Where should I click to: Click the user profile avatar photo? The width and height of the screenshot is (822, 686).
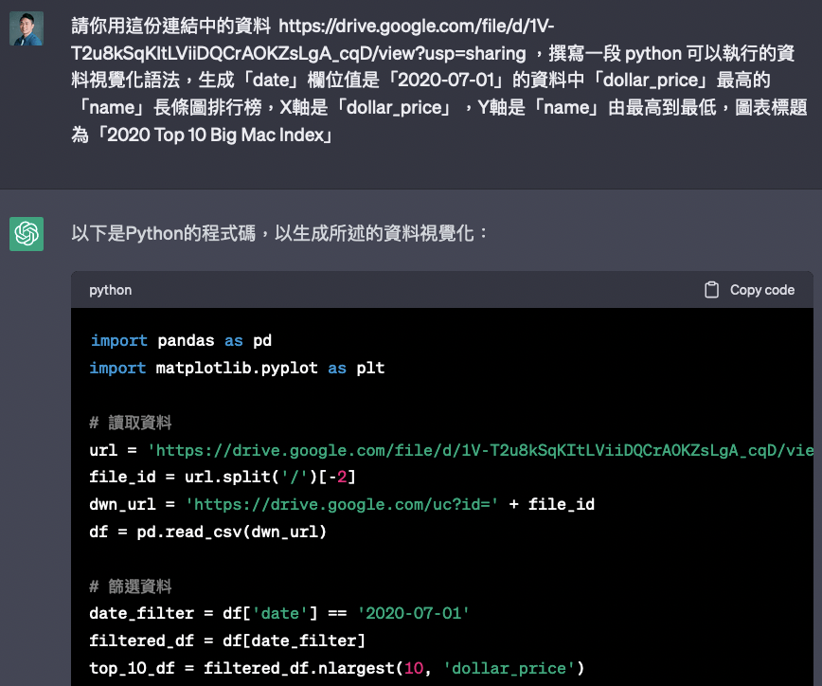27,28
